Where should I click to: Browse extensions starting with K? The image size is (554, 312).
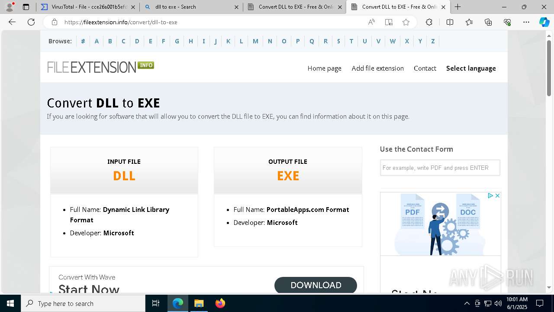pos(228,41)
